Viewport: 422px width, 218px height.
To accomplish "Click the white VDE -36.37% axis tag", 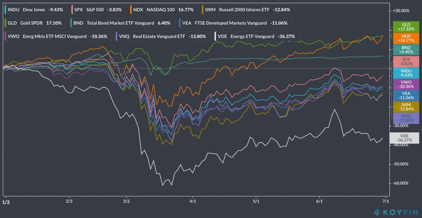I will point(406,138).
